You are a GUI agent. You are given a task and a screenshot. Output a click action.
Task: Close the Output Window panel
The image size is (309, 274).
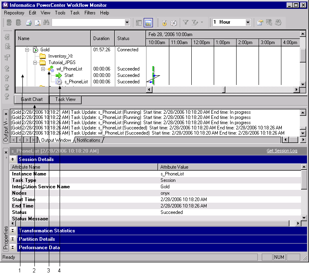coord(6,113)
